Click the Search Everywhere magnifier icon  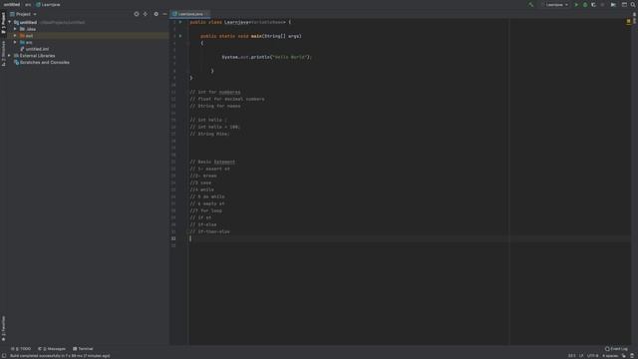coord(633,4)
